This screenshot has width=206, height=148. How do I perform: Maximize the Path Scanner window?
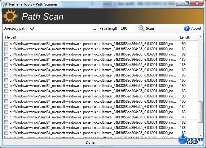coord(187,3)
